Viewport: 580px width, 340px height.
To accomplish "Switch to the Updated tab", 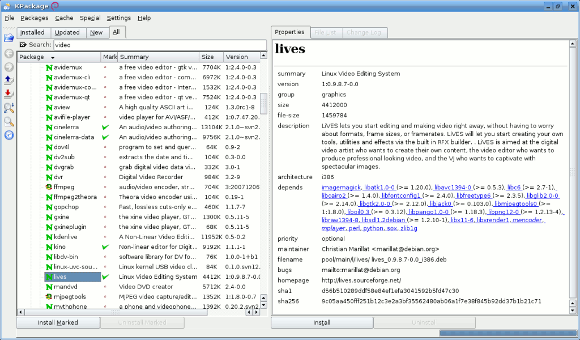I will (x=68, y=32).
